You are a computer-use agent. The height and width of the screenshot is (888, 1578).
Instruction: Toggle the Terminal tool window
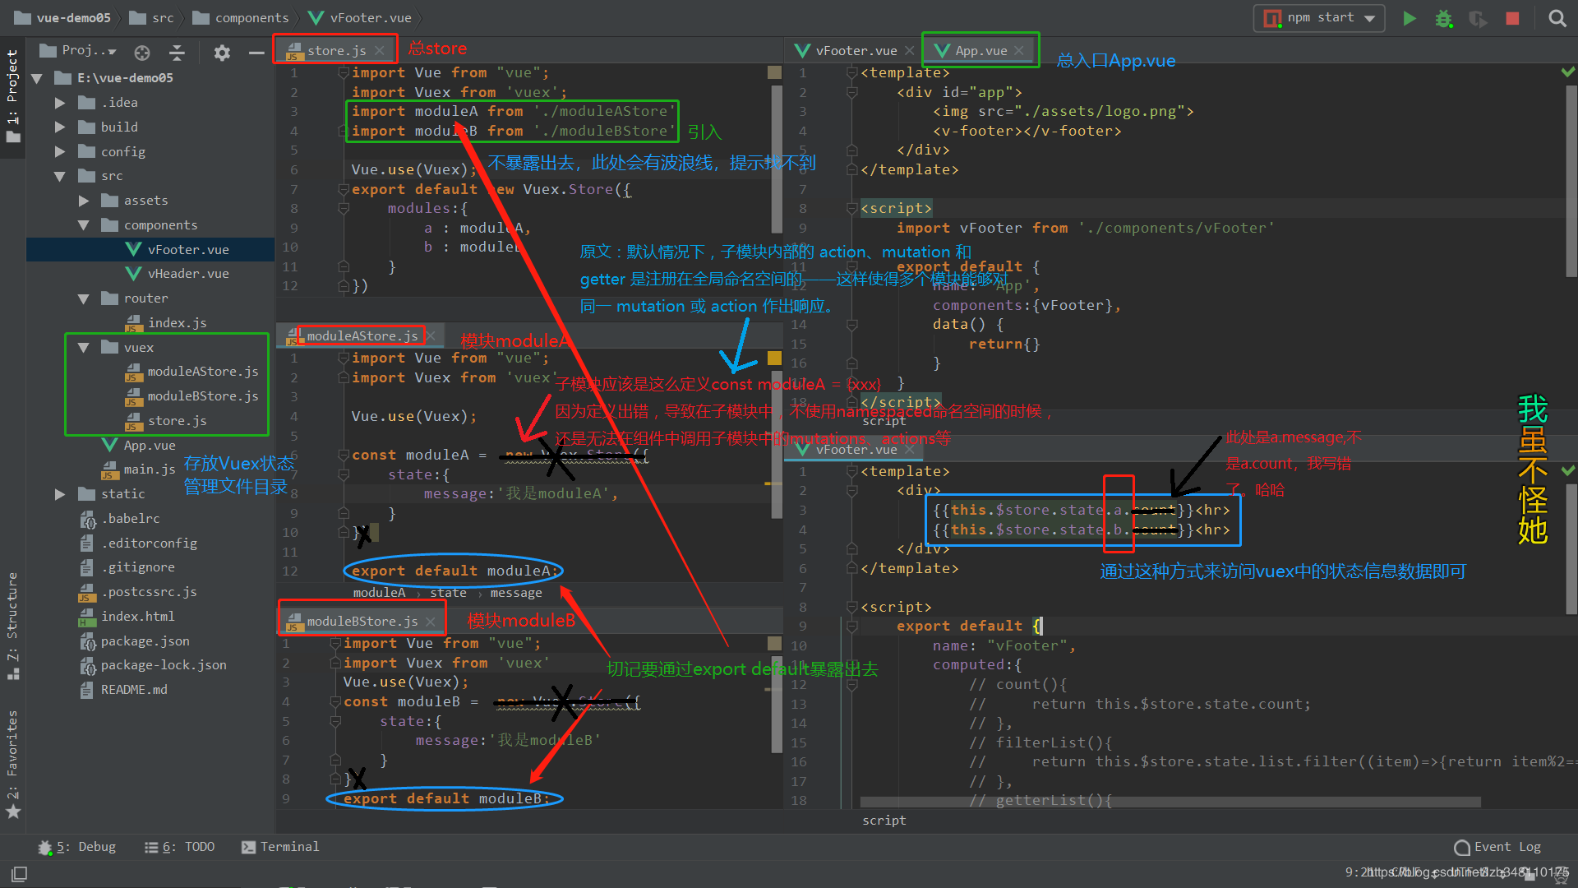point(280,847)
